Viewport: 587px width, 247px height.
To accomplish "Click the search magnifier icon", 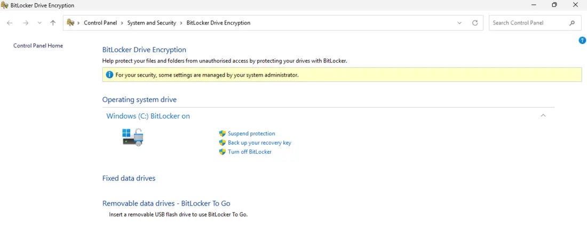I will 572,23.
